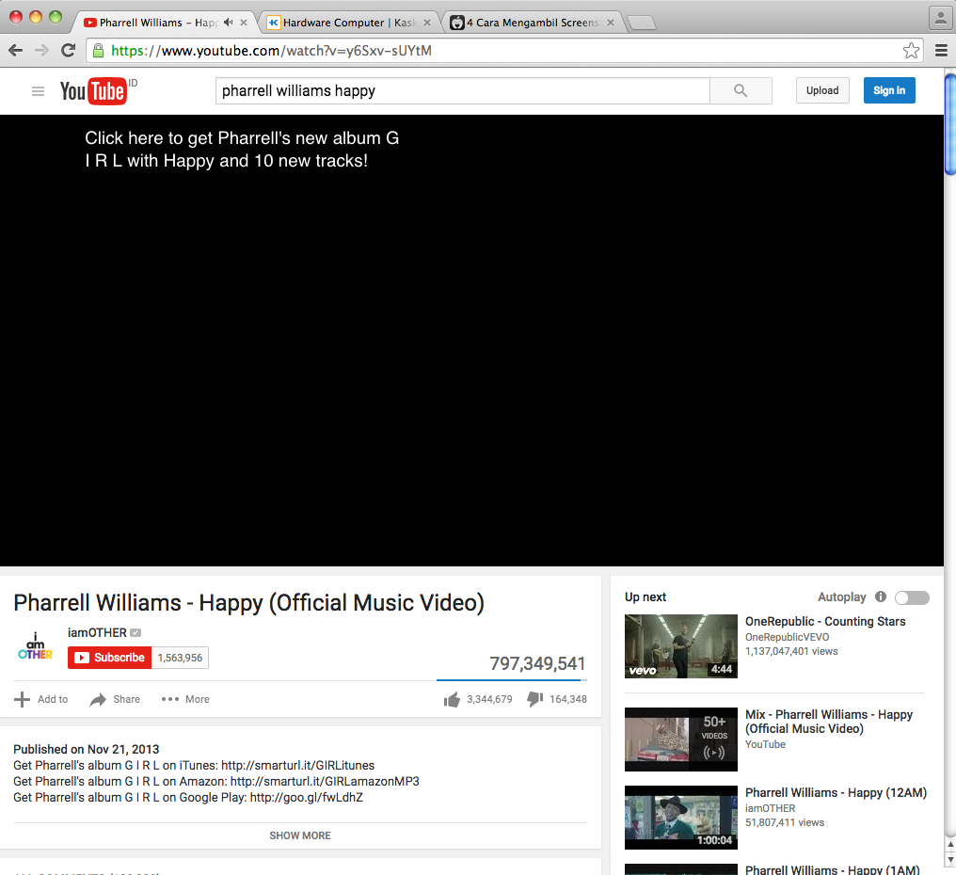Click the magnifier search button

(x=741, y=91)
